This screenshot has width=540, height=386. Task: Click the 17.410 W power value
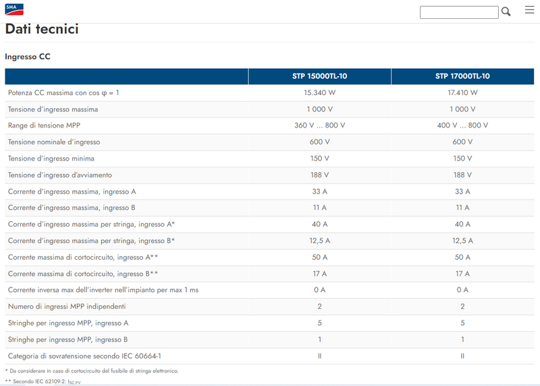[x=462, y=93]
